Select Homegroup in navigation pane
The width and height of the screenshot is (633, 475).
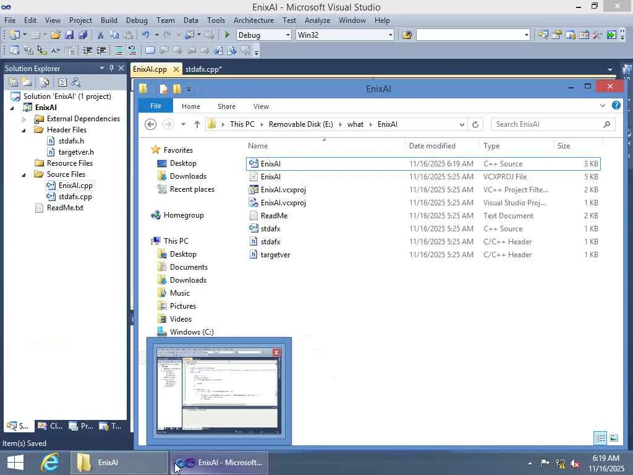[184, 215]
